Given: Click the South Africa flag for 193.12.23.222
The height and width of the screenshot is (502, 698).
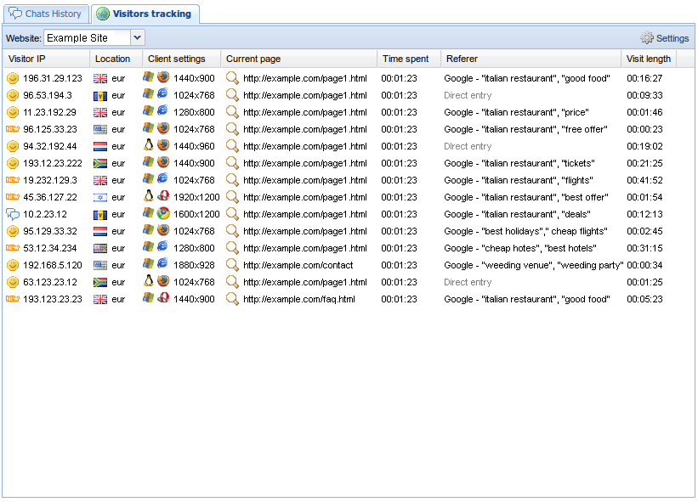Looking at the screenshot, I should [x=100, y=164].
